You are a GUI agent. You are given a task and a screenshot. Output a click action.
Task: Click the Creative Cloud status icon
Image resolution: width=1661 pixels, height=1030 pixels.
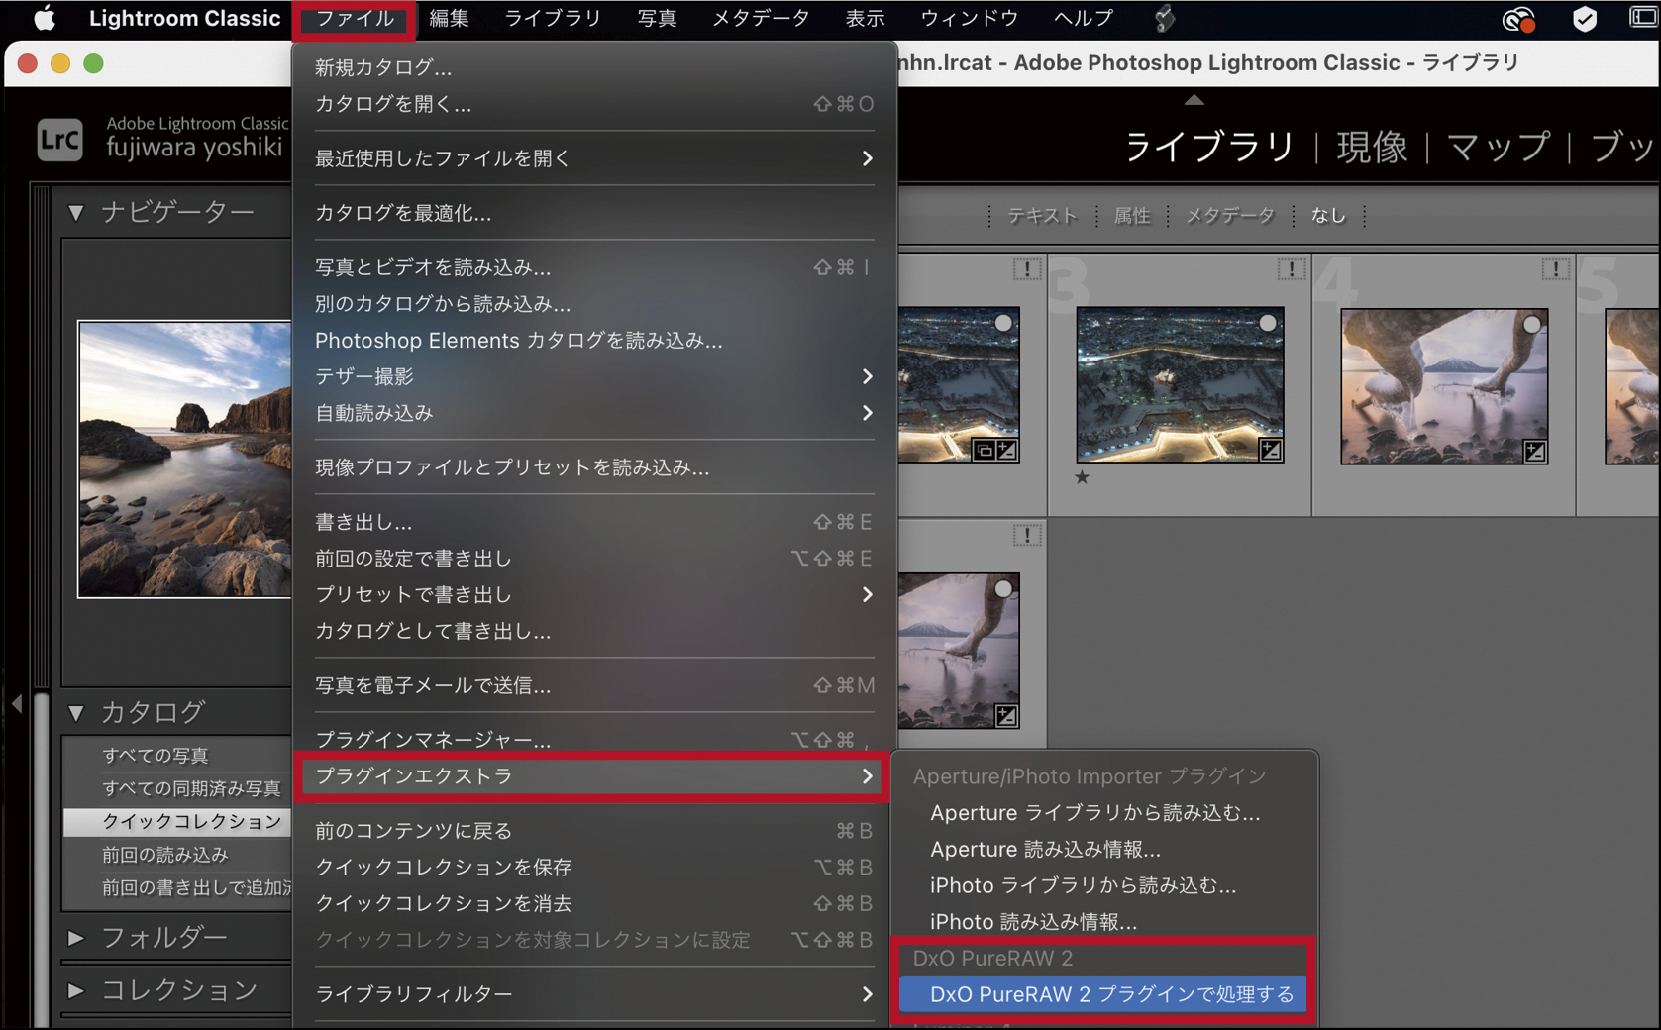pos(1518,18)
